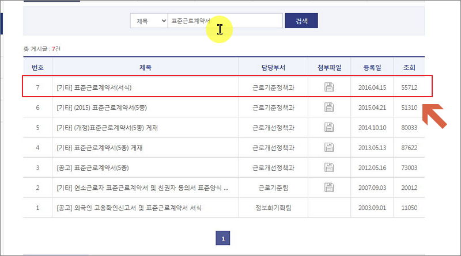Click the 제목 column header

click(145, 67)
